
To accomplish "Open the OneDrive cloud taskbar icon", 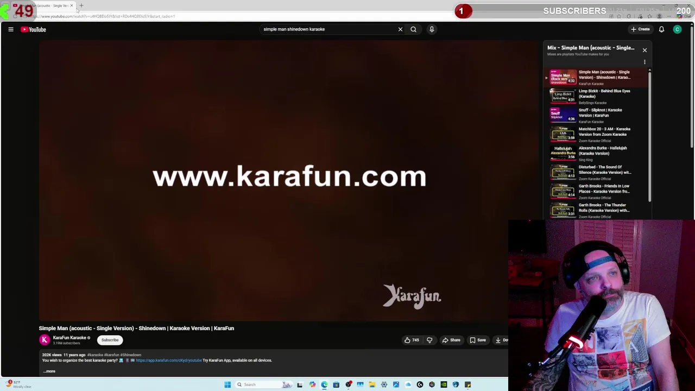I will pyautogui.click(x=408, y=384).
